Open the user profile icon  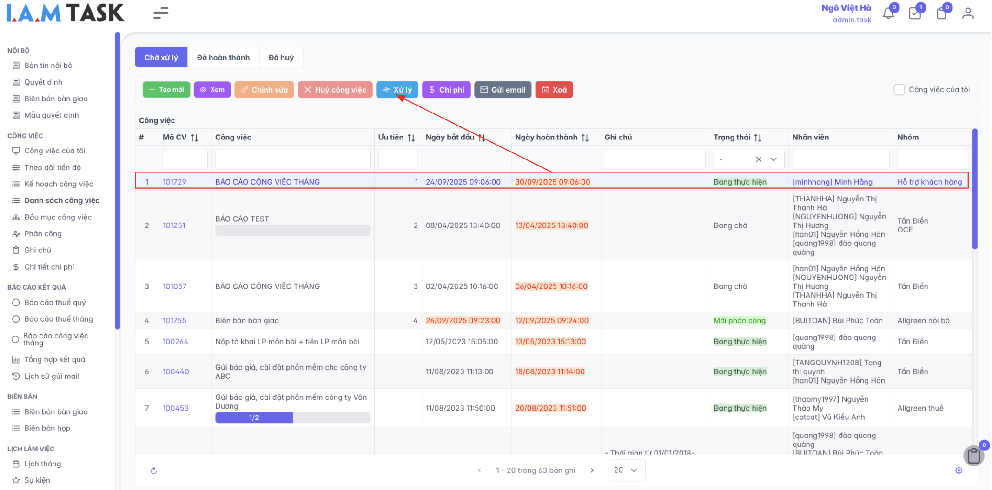[x=968, y=13]
